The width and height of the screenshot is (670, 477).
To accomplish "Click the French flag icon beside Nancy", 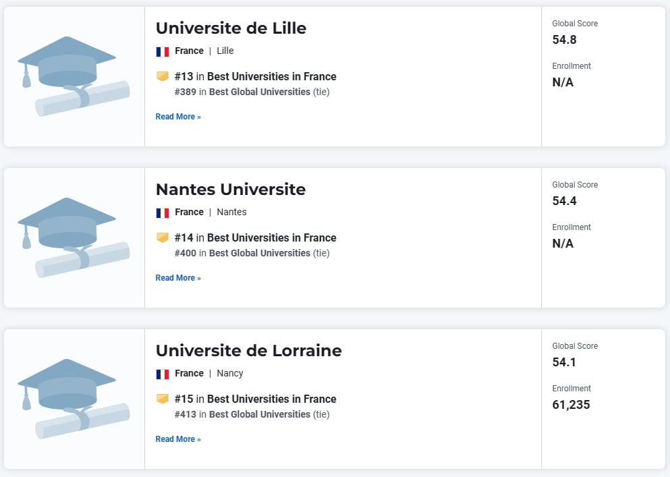I will tap(163, 374).
